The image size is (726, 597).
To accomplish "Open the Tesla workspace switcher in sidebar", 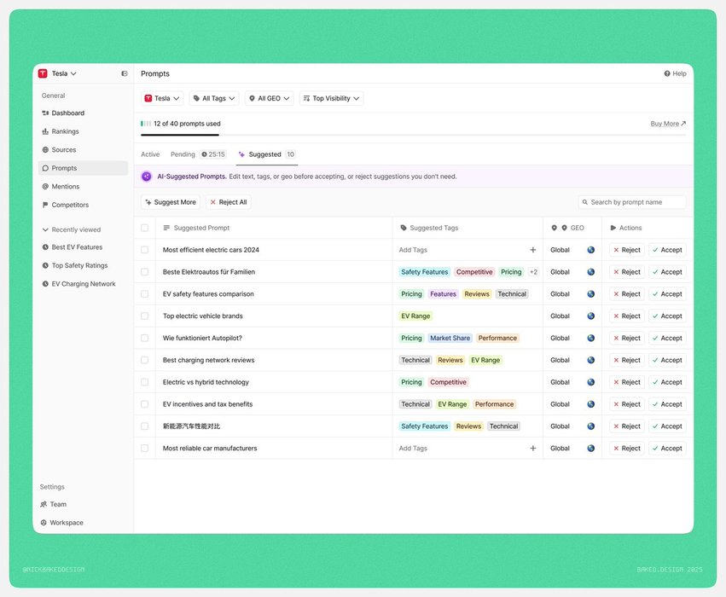I will click(58, 73).
